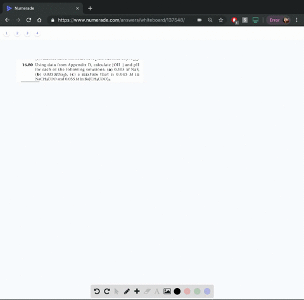Viewport: 304px width, 300px height.
Task: Open a new browser tab
Action: tap(90, 8)
